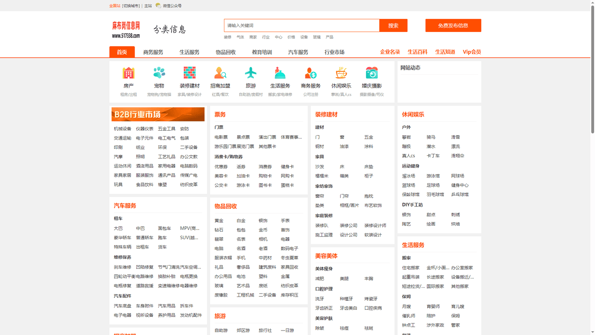Click 育婴师 under 保姆
The image size is (595, 335).
(x=433, y=307)
